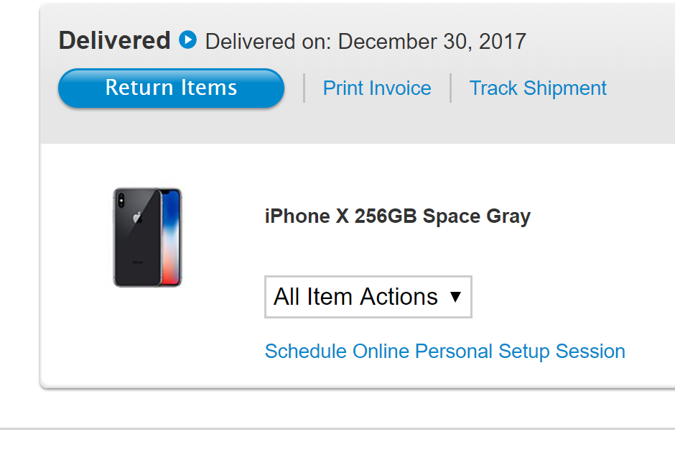Follow the Track Shipment link
The height and width of the screenshot is (450, 675).
[x=538, y=88]
